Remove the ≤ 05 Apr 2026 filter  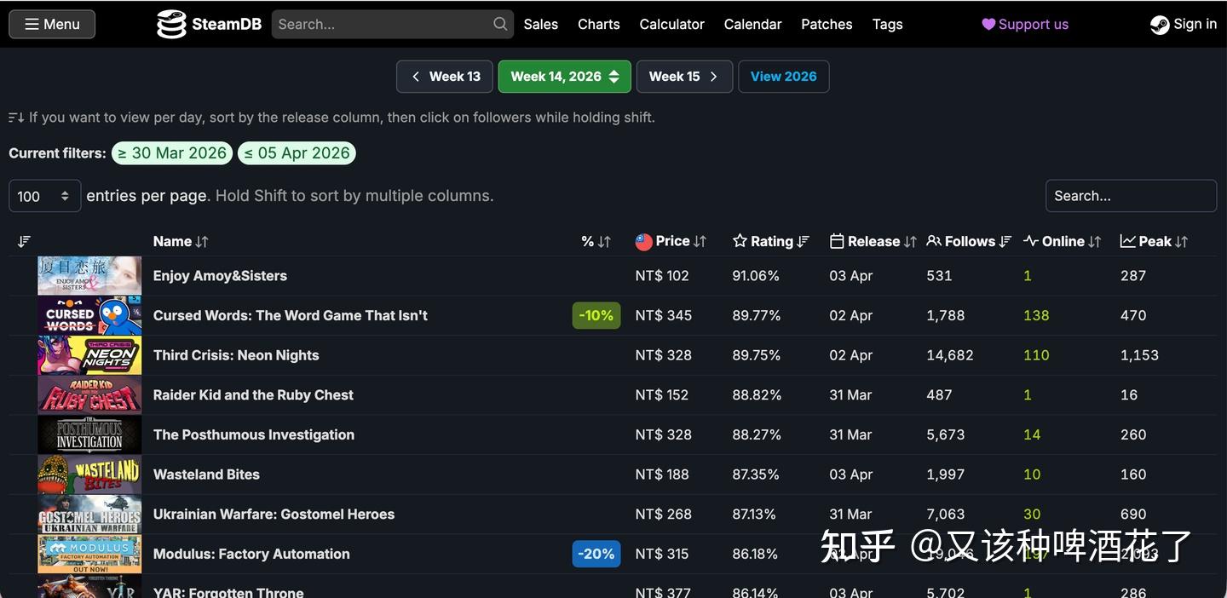297,153
